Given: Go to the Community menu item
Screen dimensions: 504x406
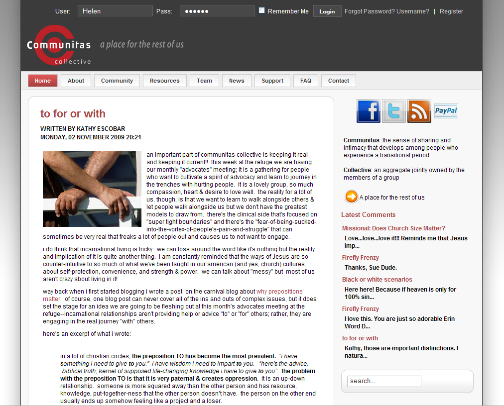Looking at the screenshot, I should point(117,81).
